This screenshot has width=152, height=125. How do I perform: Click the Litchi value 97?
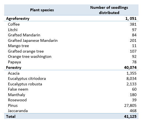134,30
